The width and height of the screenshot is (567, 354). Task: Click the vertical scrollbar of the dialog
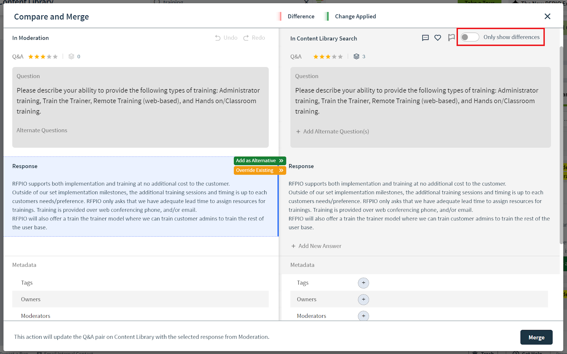click(x=561, y=145)
